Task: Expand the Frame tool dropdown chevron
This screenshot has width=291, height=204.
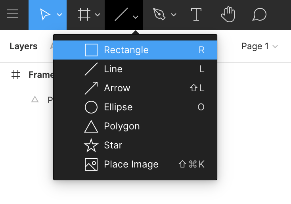Action: point(98,15)
